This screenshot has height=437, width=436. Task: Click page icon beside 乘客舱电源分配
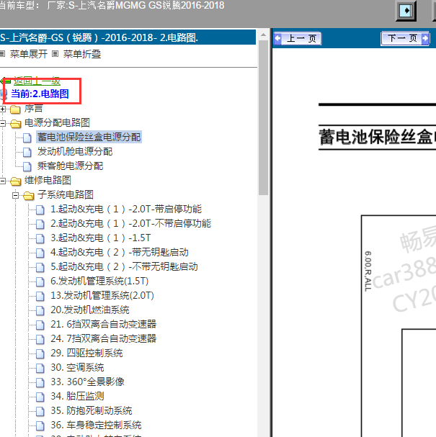tap(27, 166)
